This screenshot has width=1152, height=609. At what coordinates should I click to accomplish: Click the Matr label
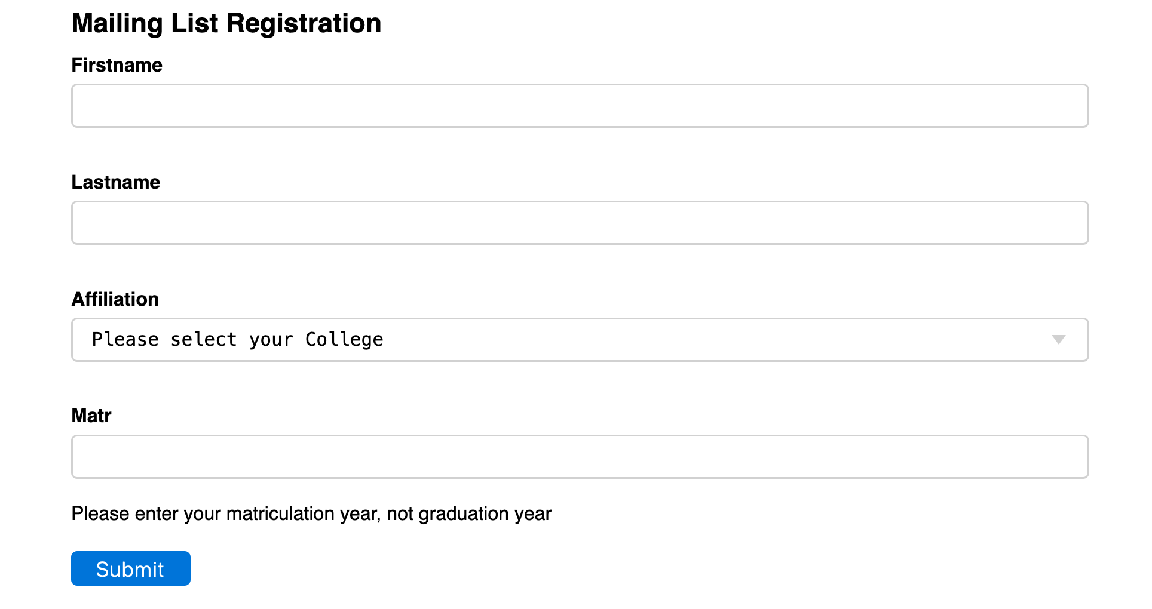coord(91,416)
